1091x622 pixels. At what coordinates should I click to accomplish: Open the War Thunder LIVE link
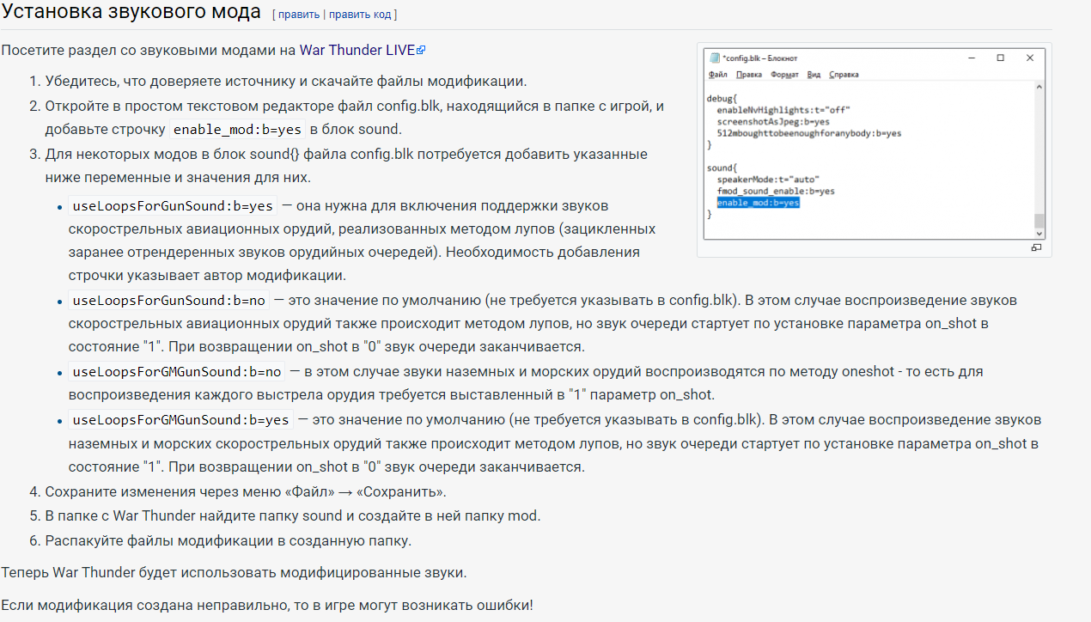pos(357,50)
